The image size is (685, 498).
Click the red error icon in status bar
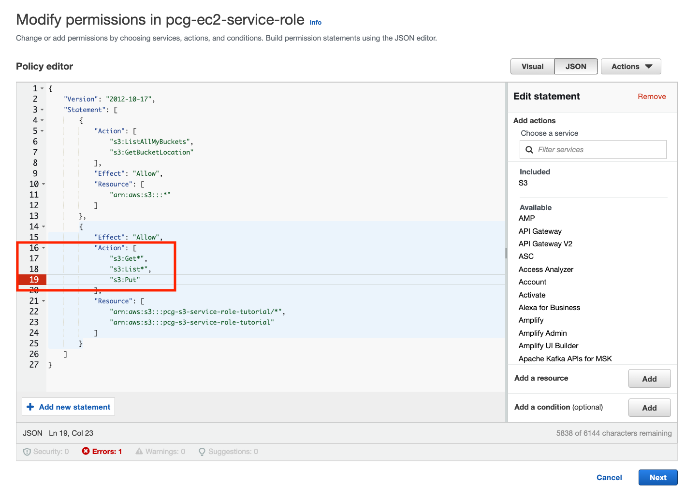[x=86, y=451]
